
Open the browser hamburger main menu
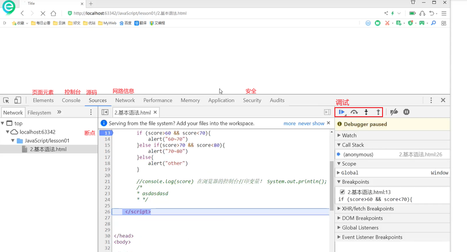(x=444, y=13)
